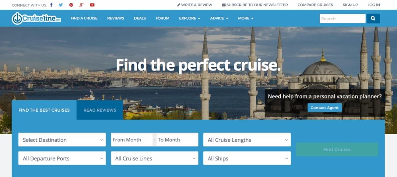
Task: Open the Select Destination dropdown
Action: (x=62, y=140)
